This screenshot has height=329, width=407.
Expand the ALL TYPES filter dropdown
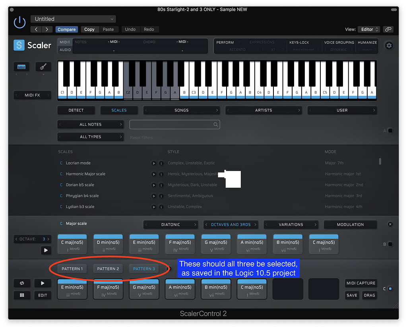click(x=90, y=137)
